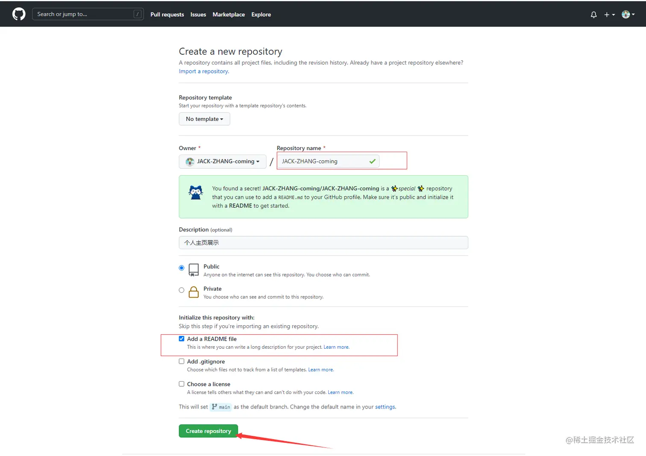Uncheck the Add a README file checkbox

click(x=182, y=338)
